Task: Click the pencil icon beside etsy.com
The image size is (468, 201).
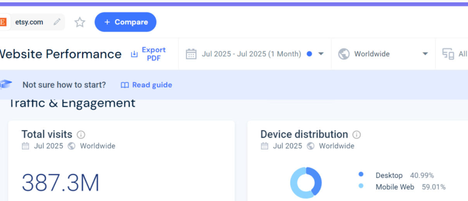Action: pos(57,22)
